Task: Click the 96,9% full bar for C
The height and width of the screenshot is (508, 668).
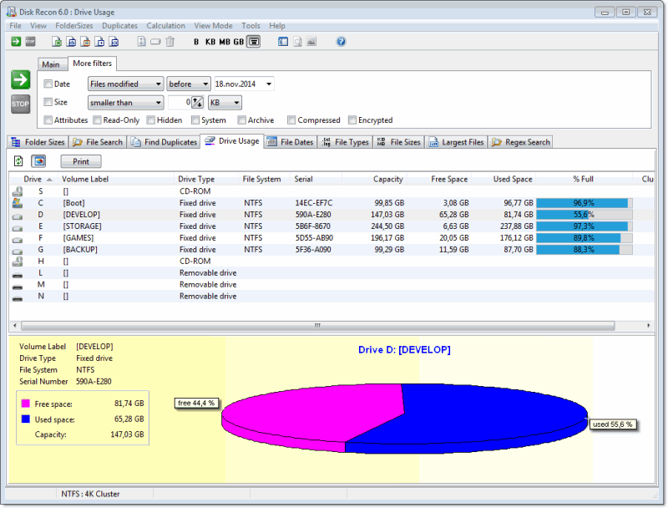Action: tap(584, 203)
